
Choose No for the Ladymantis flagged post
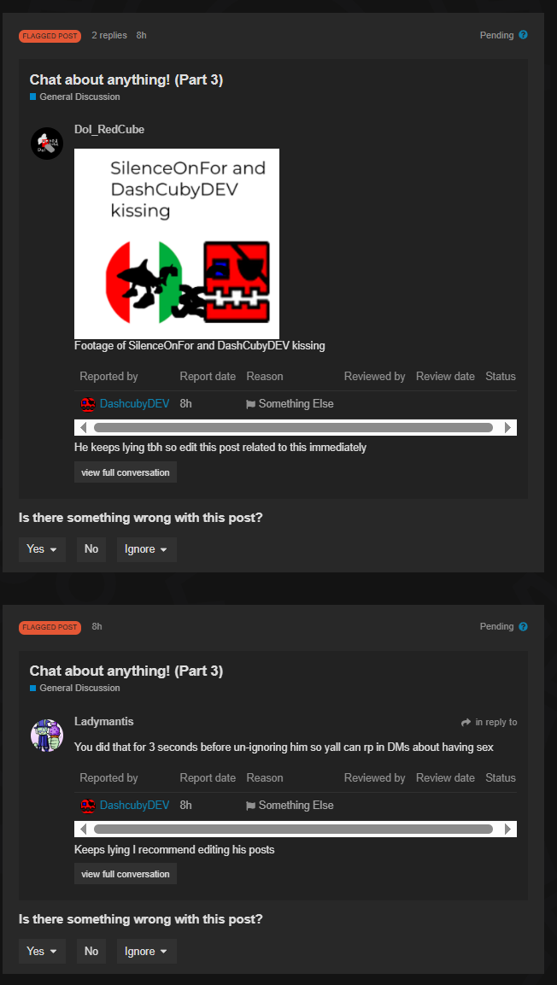point(91,951)
